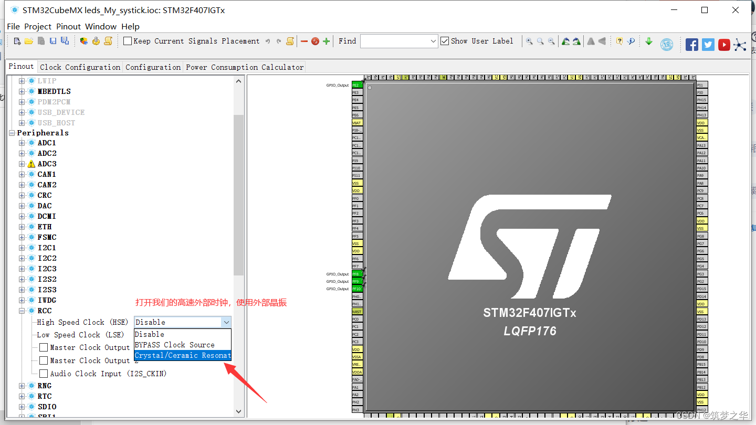Click the Redo arrow icon
Viewport: 756px width, 425px height.
279,41
